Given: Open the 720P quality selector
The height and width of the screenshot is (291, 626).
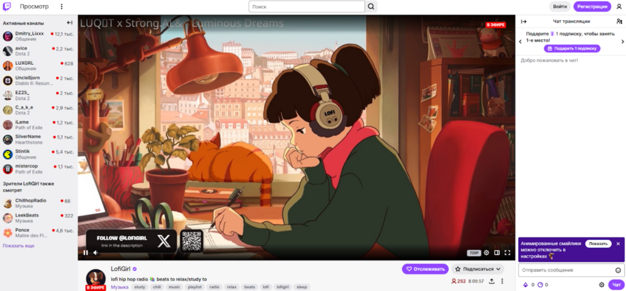Looking at the screenshot, I should (474, 253).
